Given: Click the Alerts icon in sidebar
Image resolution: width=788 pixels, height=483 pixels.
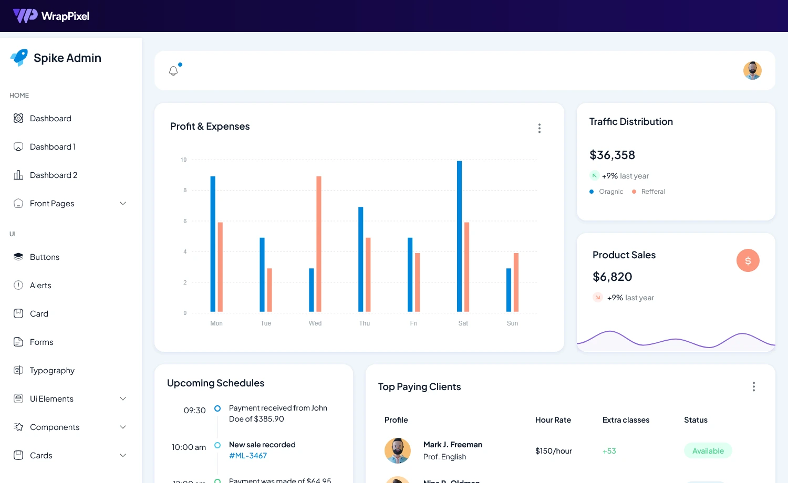Looking at the screenshot, I should pyautogui.click(x=18, y=285).
